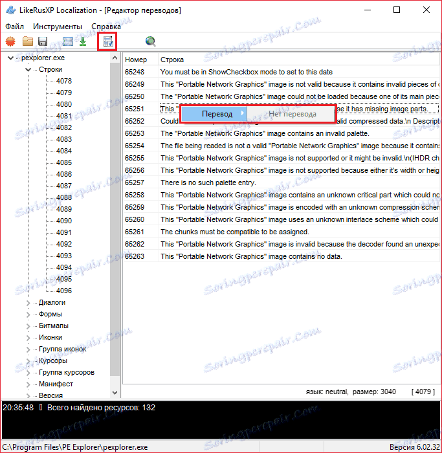Save with the floppy disk toolbar icon
This screenshot has width=442, height=453.
click(43, 41)
